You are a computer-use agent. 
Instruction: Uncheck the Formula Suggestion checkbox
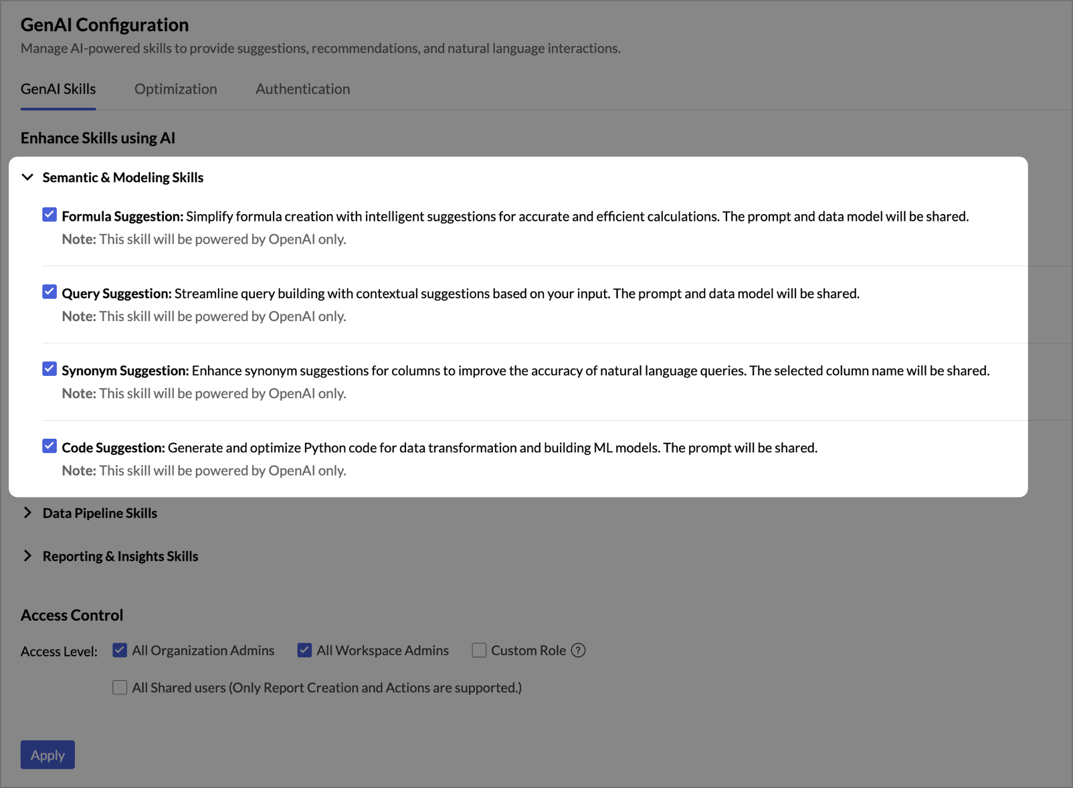click(x=50, y=215)
